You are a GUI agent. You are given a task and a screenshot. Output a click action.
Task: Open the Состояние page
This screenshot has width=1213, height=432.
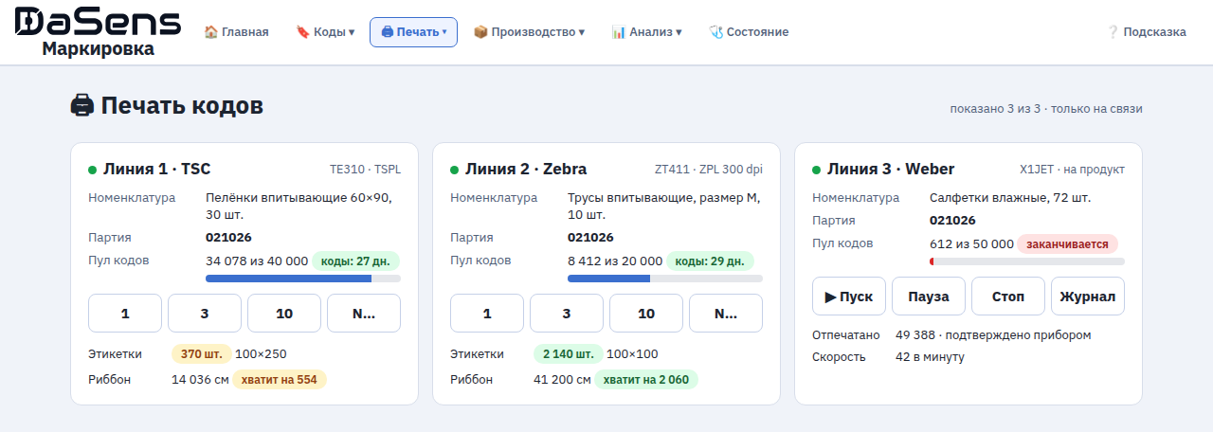(749, 32)
